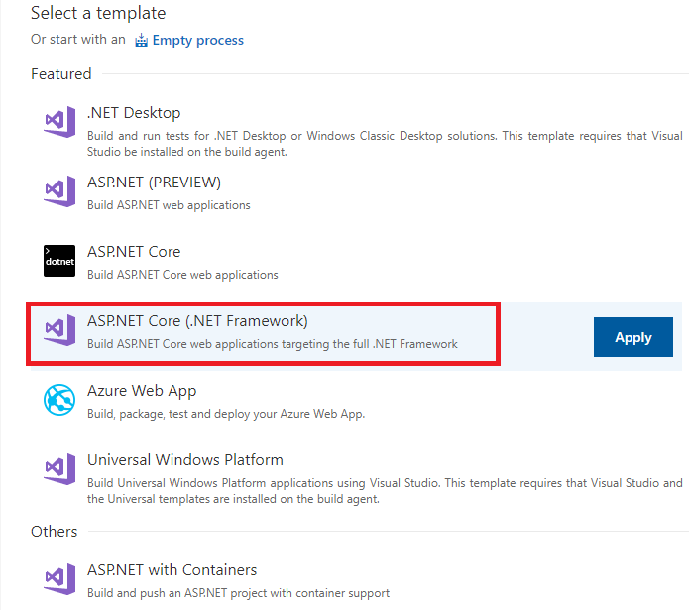Click the 'Build ASP.NET web applications' description

point(169,205)
